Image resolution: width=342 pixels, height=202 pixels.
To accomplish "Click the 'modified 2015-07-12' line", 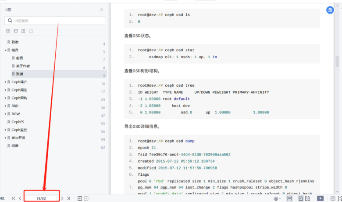I will pyautogui.click(x=177, y=168).
